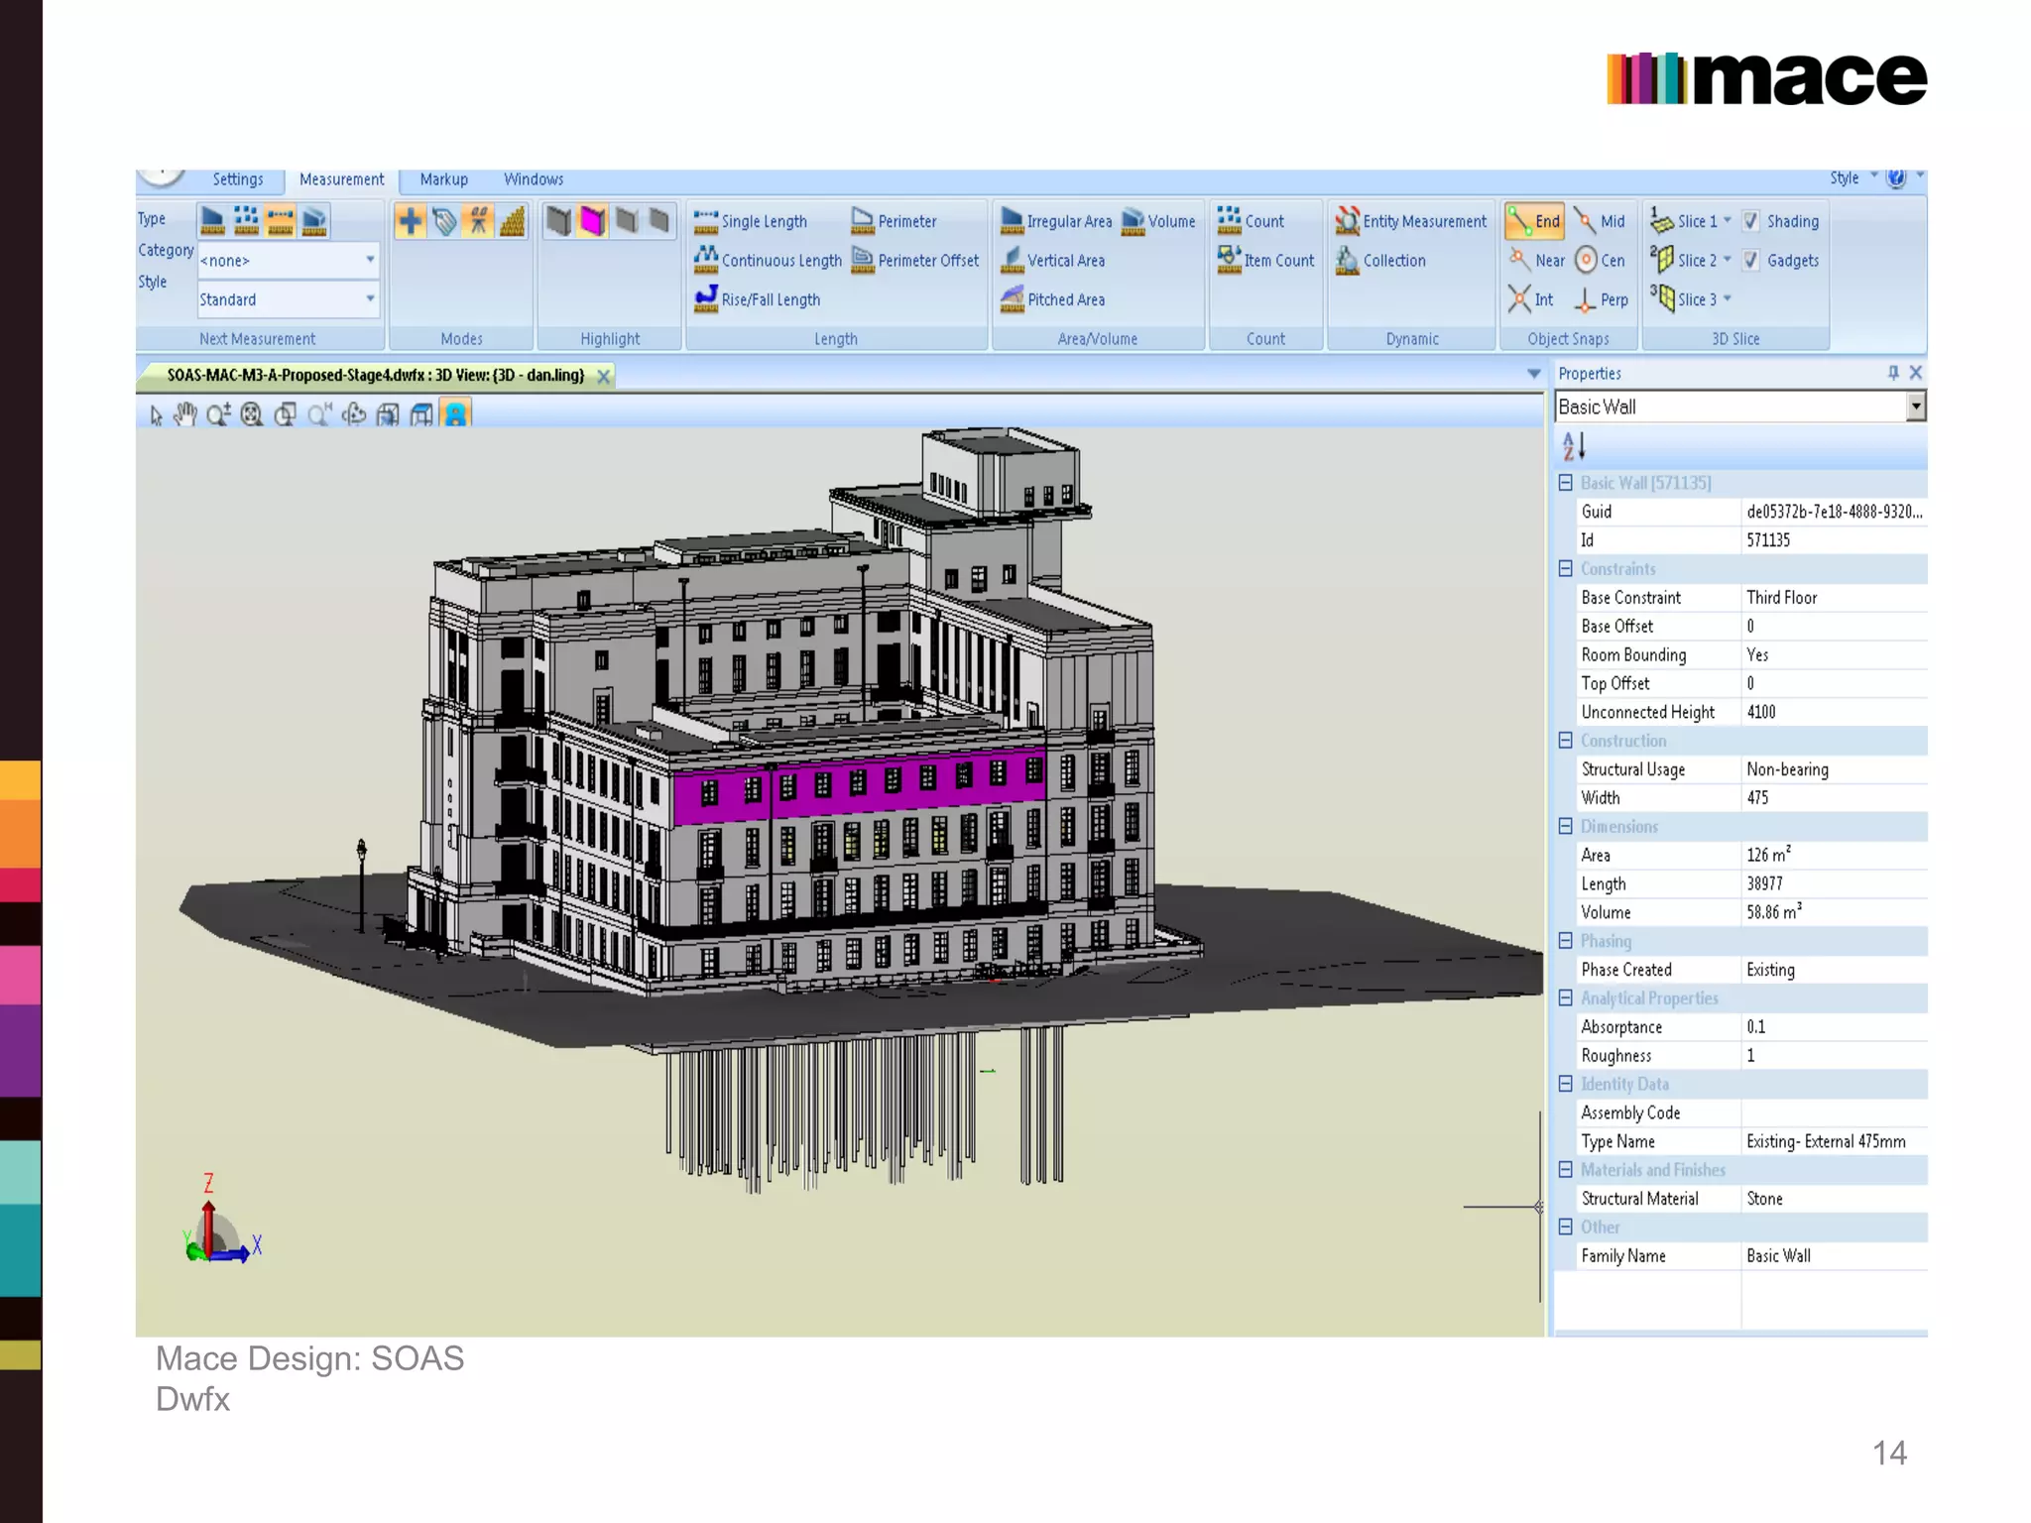This screenshot has height=1523, width=2031.
Task: Toggle the Int object snap
Action: click(x=1530, y=298)
